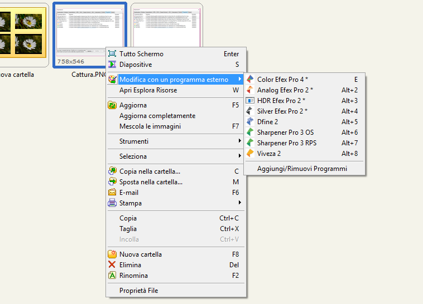This screenshot has width=423, height=304.
Task: Click the Color Efex Pro 4 icon
Action: 250,80
